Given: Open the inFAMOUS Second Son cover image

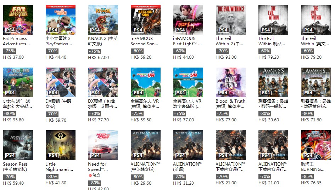Looking at the screenshot, I should pos(145,19).
